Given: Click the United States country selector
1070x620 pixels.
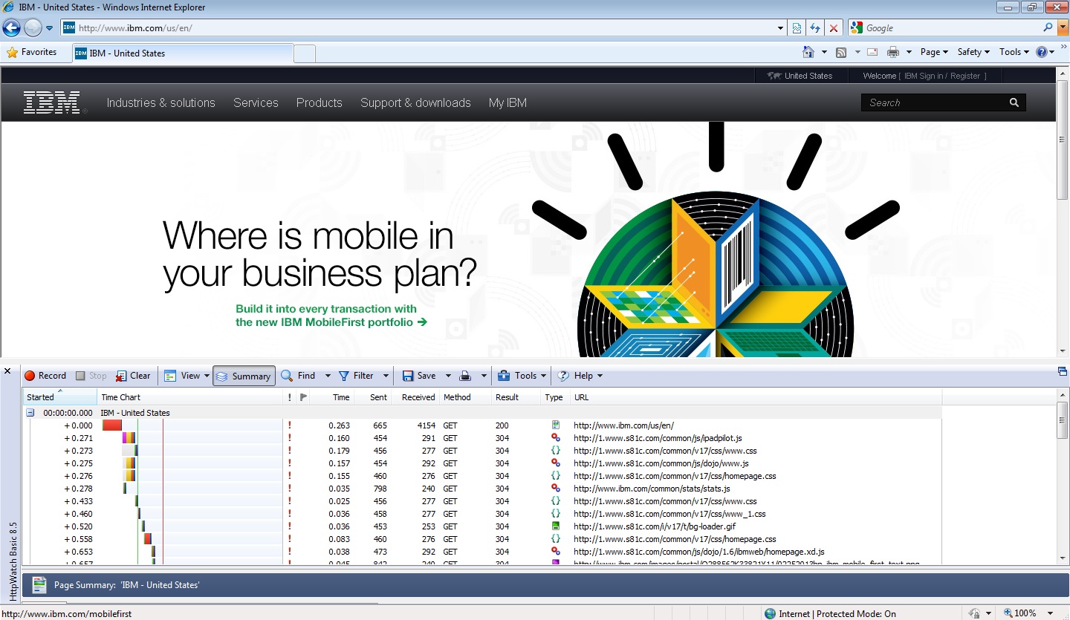Looking at the screenshot, I should 800,76.
